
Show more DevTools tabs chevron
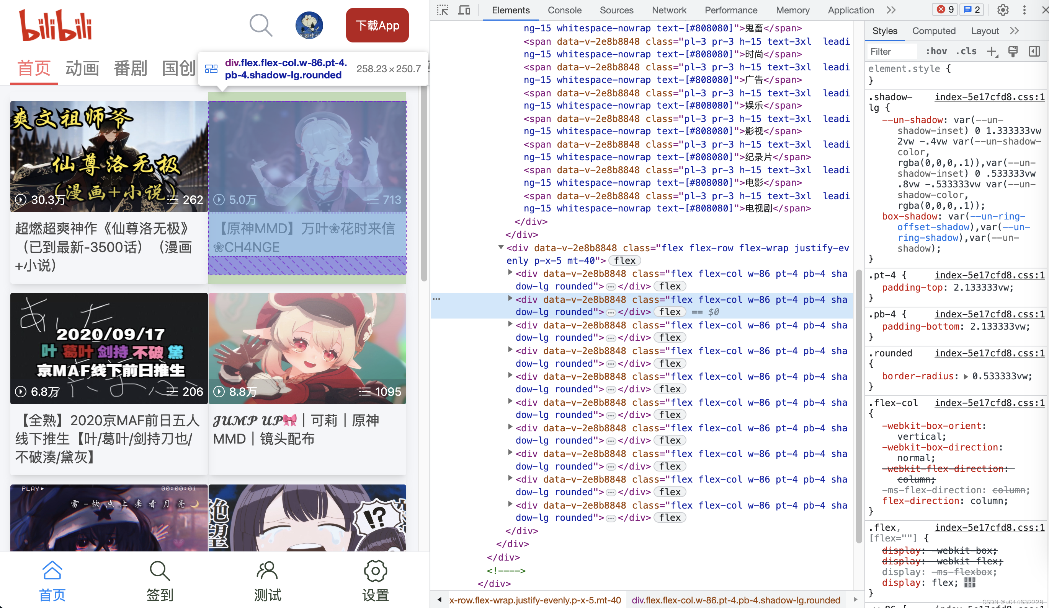click(x=891, y=10)
